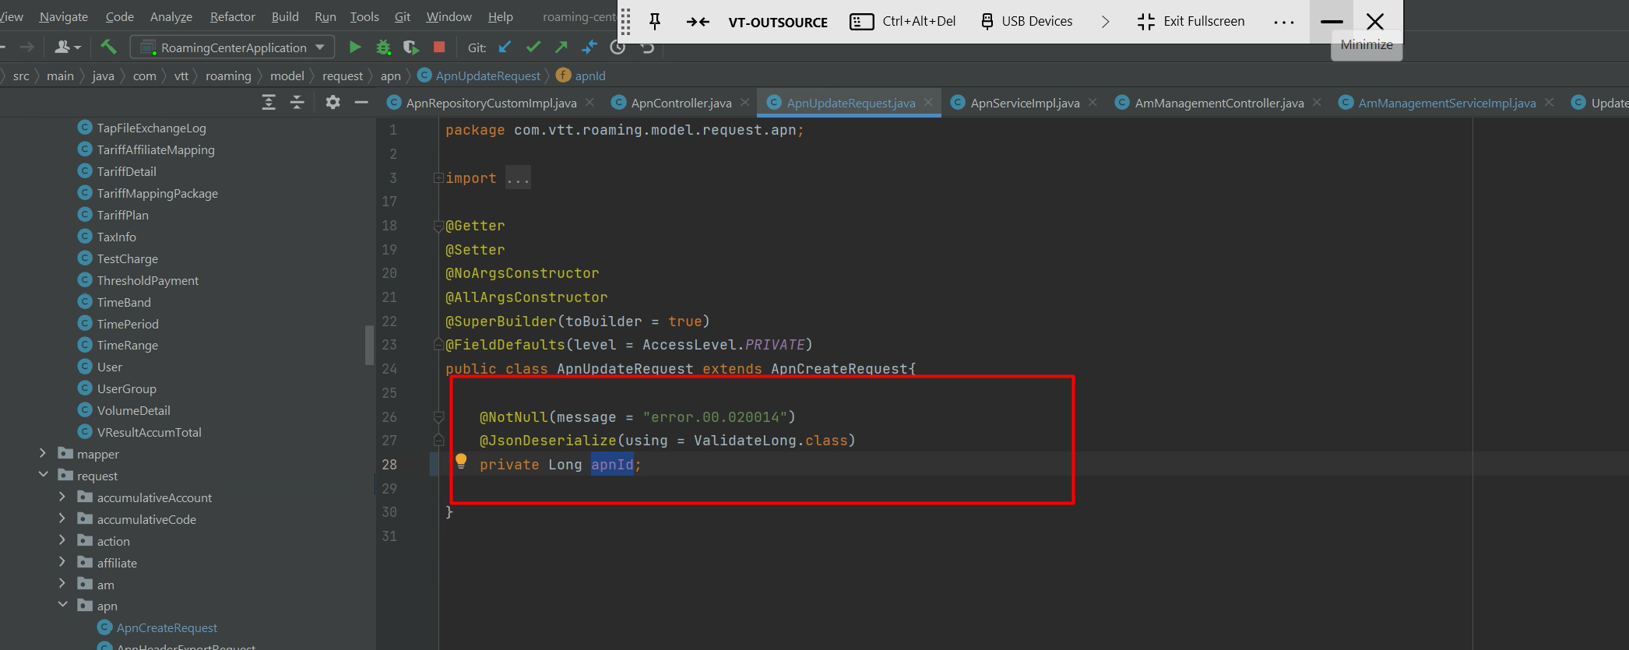Toggle fold marker beside @Getter annotation
The image size is (1629, 650).
click(x=438, y=227)
